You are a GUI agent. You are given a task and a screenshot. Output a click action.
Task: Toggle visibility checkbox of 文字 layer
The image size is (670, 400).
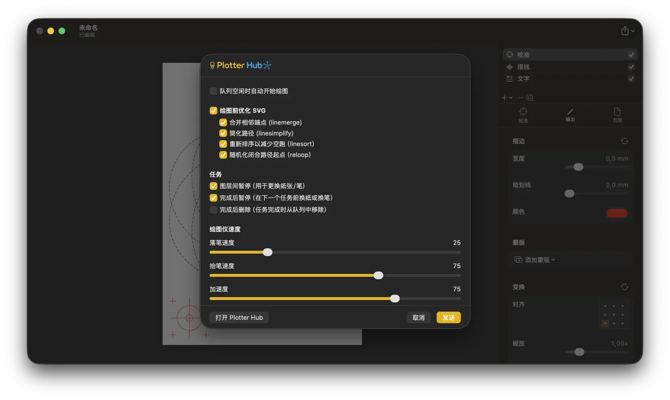click(631, 79)
